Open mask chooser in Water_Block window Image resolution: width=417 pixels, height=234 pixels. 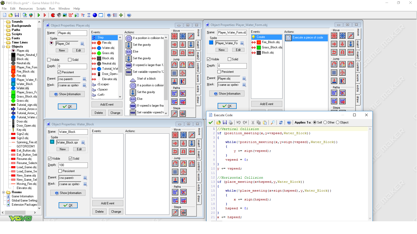click(85, 184)
